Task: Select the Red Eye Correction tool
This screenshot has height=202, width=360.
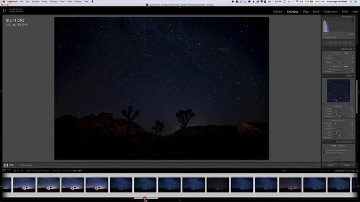Action: point(335,43)
